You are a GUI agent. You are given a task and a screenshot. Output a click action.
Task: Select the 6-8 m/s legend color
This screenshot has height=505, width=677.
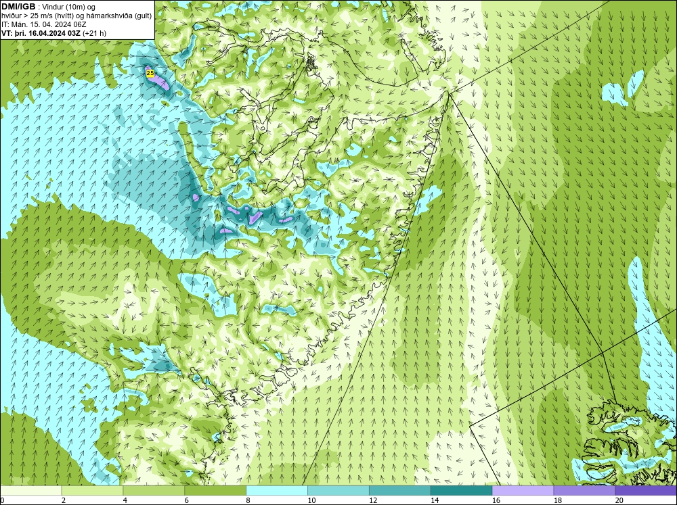(x=215, y=491)
